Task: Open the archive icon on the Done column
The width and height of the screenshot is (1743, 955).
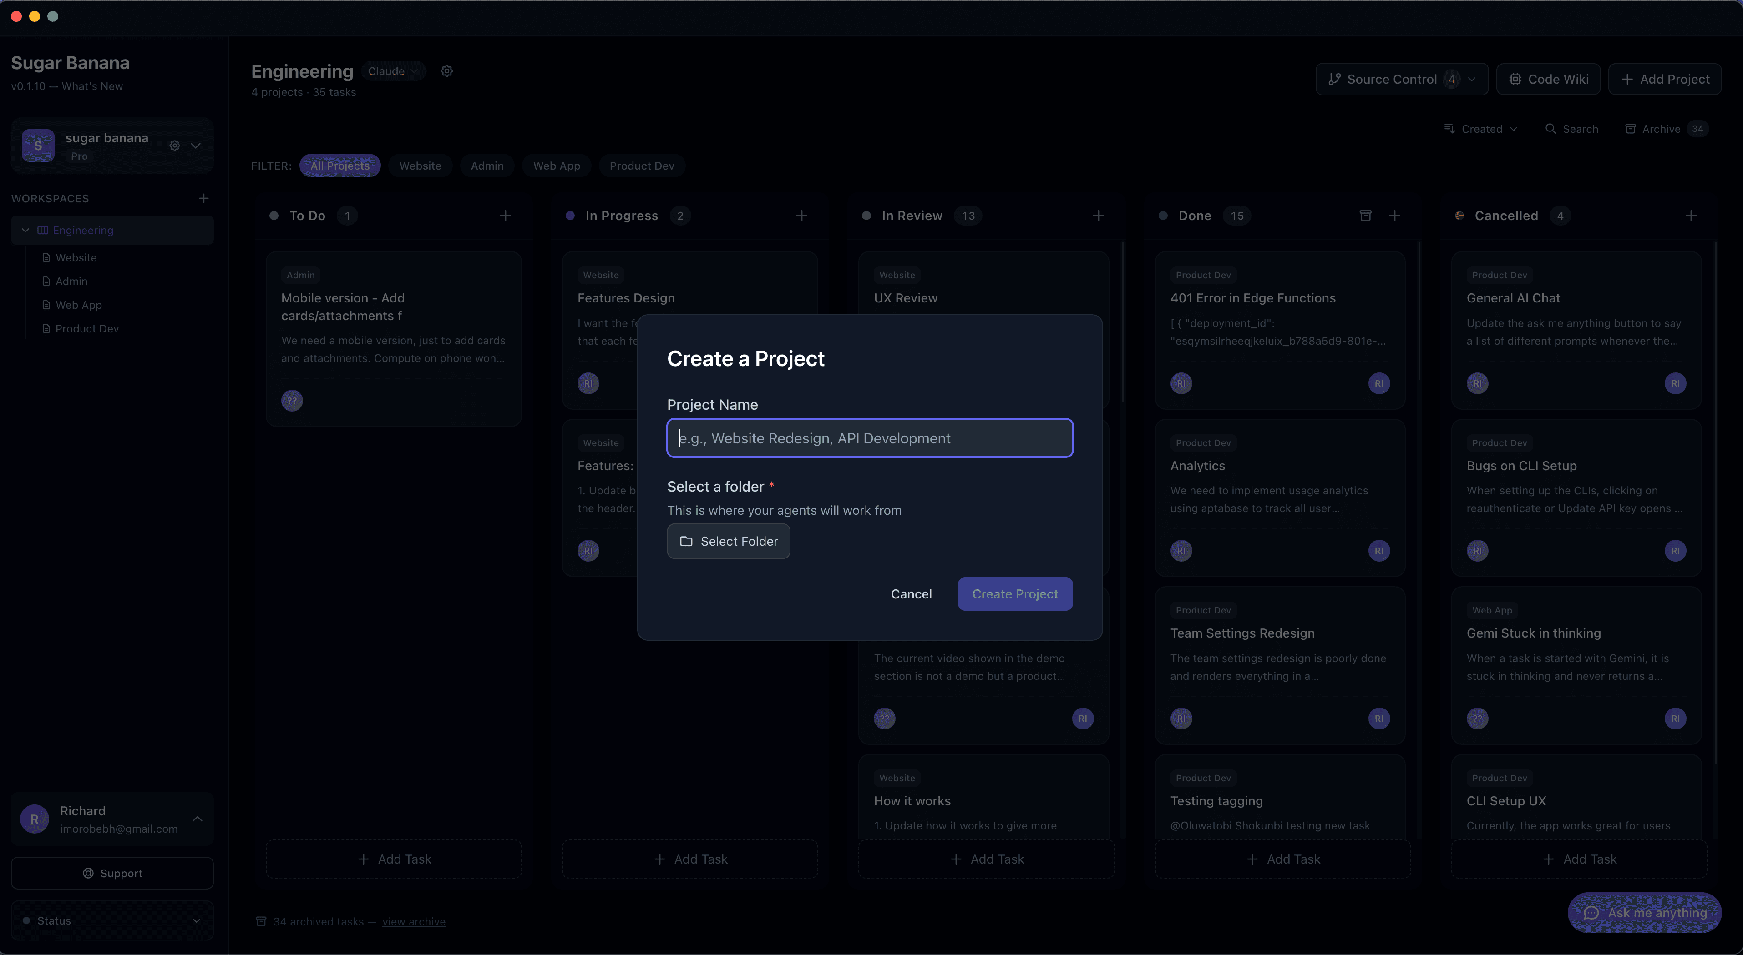Action: pos(1365,215)
